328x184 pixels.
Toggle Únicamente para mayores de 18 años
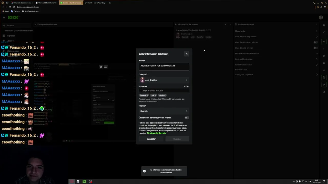tap(187, 118)
